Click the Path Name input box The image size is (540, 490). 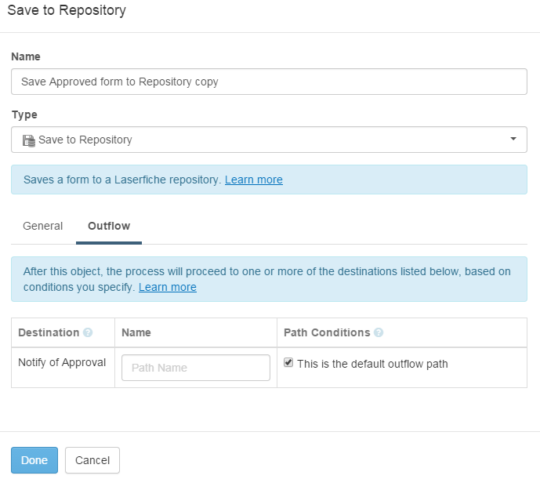coord(196,368)
